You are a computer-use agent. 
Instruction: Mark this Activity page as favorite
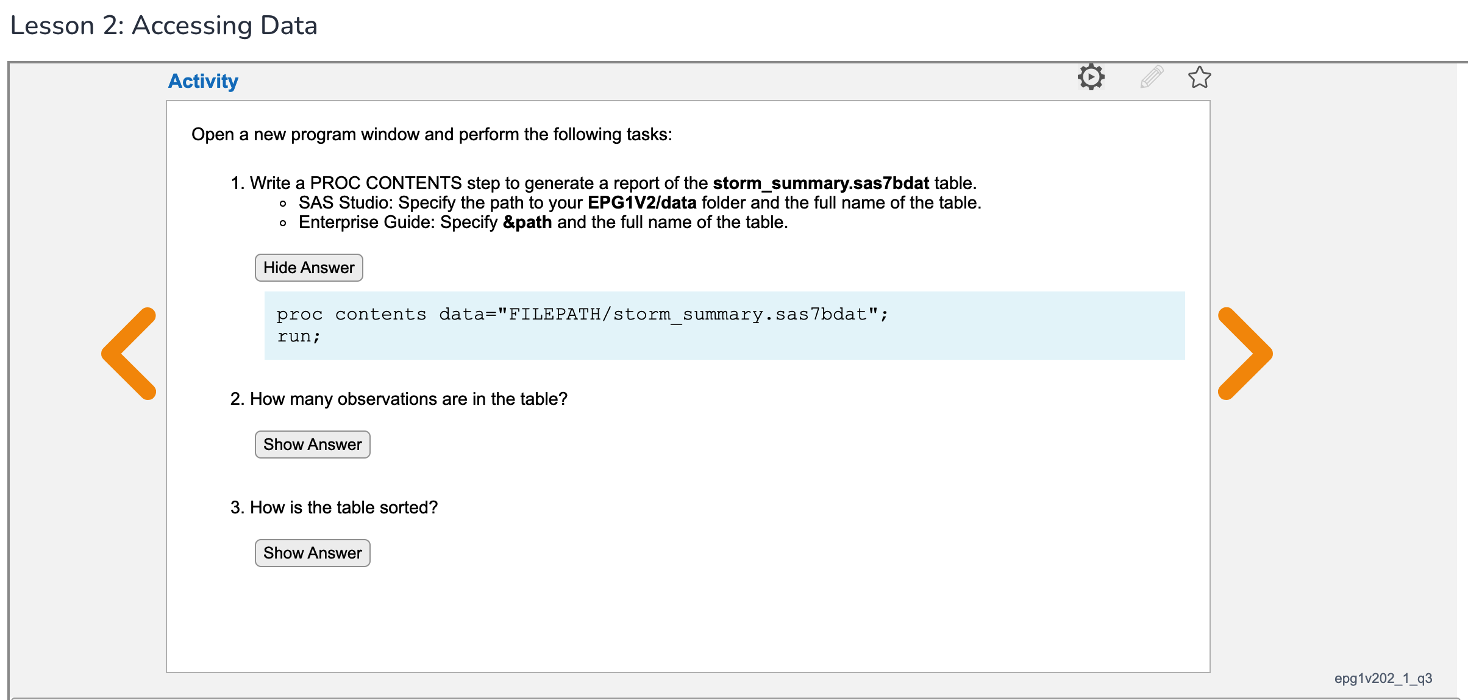click(1199, 77)
